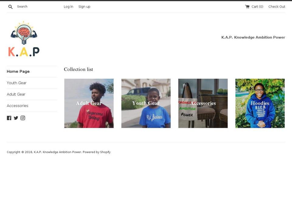Open the Facebook social link icon
Screen dimensions: 292x219
(x=9, y=118)
